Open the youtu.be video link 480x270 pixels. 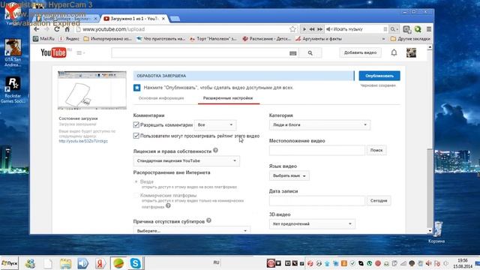pyautogui.click(x=83, y=141)
